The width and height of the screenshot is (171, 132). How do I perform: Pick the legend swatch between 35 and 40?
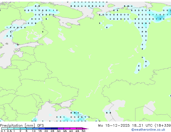pos(67,128)
